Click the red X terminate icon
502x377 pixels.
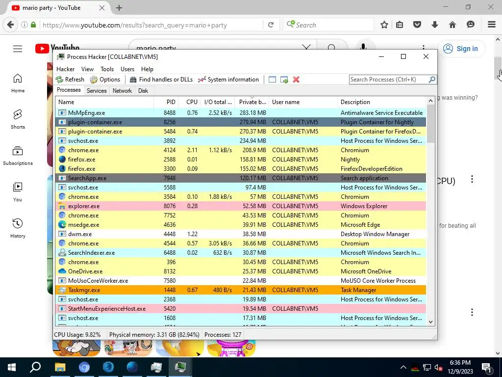pos(296,80)
